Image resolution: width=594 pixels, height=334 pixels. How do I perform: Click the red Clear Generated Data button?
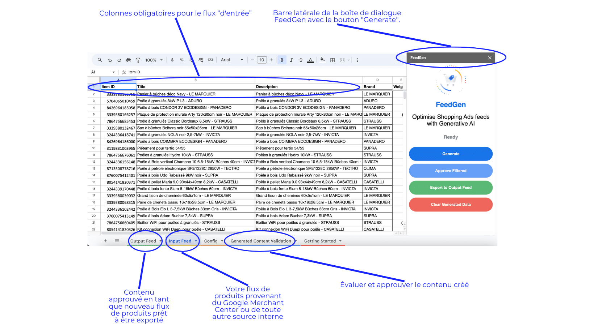[x=451, y=205]
